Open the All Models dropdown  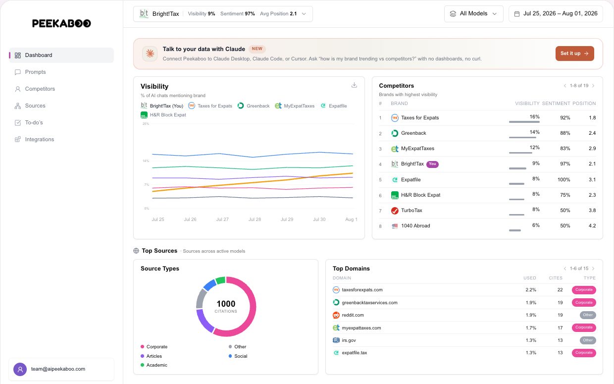coord(473,14)
